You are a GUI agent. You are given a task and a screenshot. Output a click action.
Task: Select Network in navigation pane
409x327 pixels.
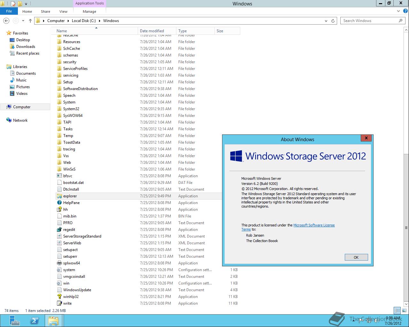pos(20,120)
